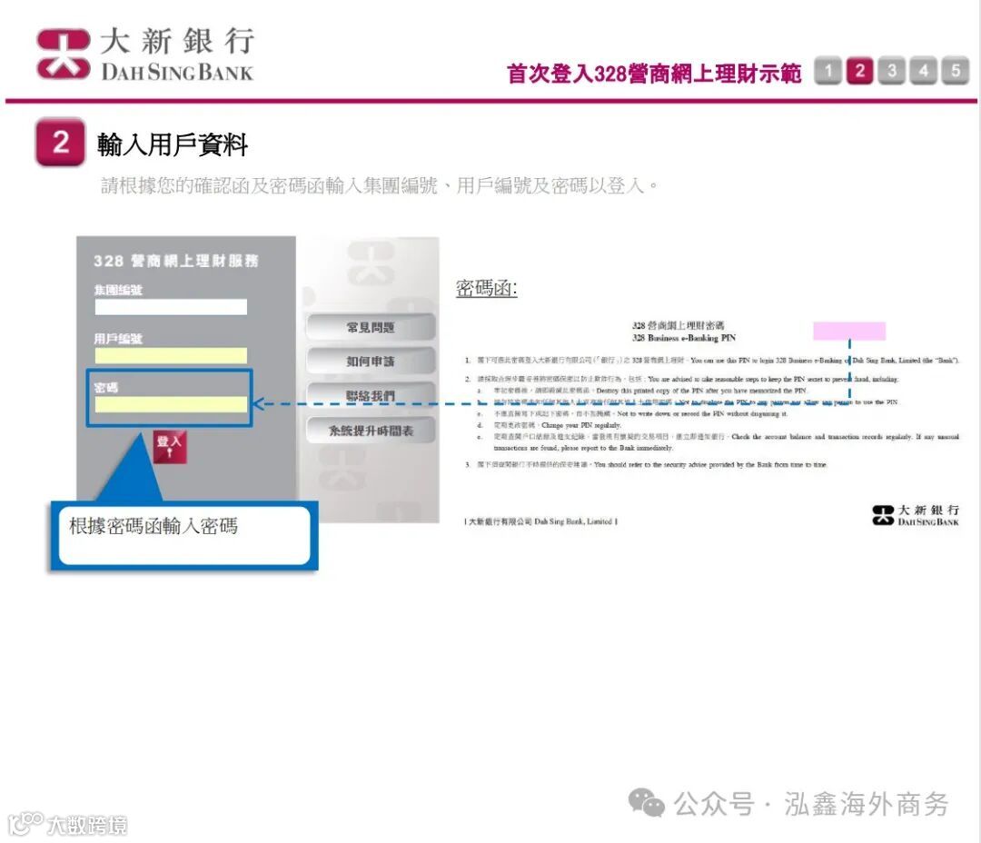The image size is (981, 843).
Task: Click the letter title 328 Business e-Banking PIN
Action: (x=684, y=338)
